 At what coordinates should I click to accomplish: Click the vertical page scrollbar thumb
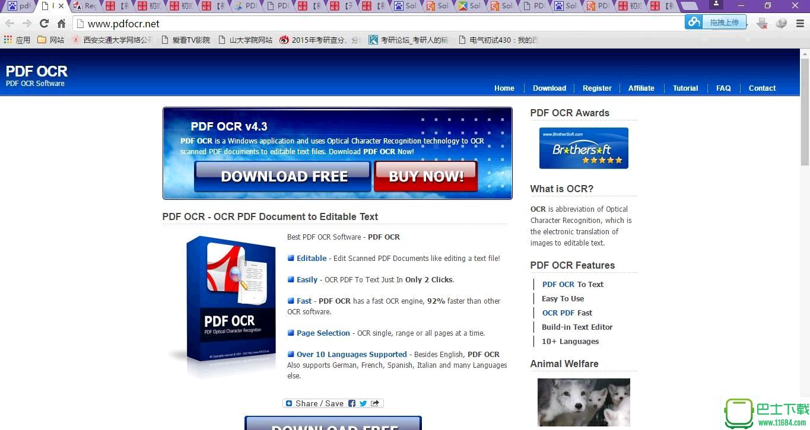[x=805, y=112]
